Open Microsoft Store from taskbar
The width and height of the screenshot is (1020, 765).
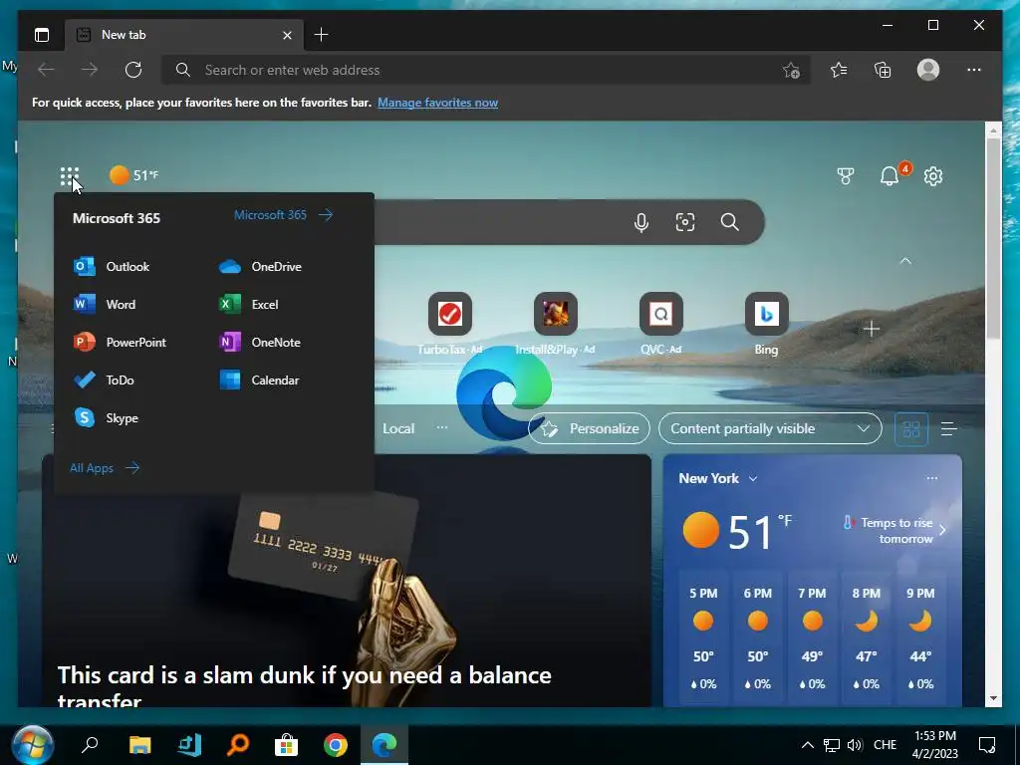coord(286,745)
